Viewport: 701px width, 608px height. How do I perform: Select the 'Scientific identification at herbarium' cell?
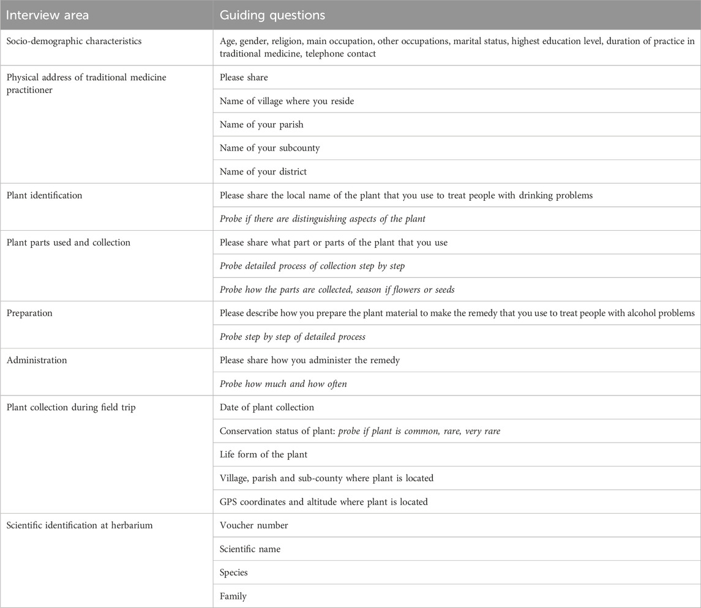coord(107,561)
